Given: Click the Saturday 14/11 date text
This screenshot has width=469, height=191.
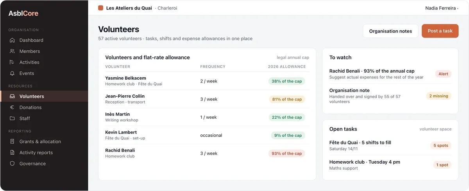Looking at the screenshot, I should (x=344, y=149).
